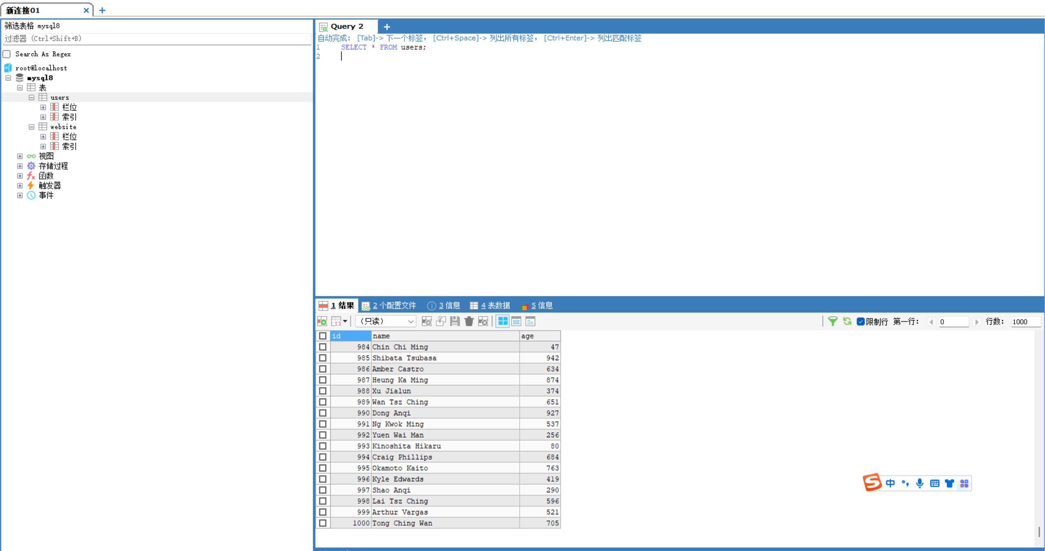Image resolution: width=1045 pixels, height=551 pixels.
Task: Open the 2 个配置文件 tab
Action: click(x=389, y=305)
